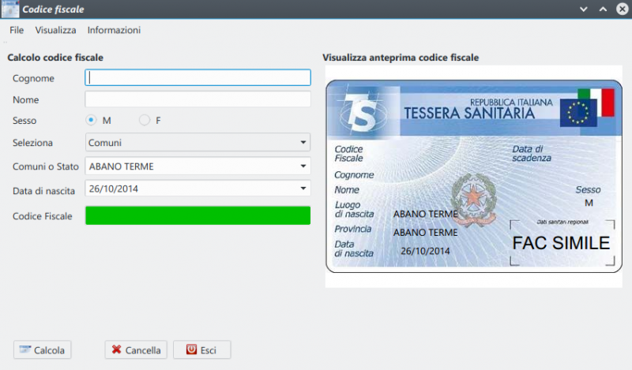Open the Visualizza menu
Screen dimensions: 632x370
point(55,30)
